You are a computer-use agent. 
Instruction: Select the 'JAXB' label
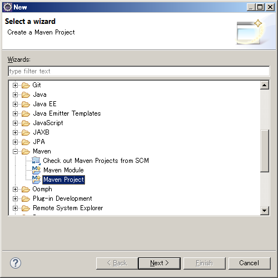(41, 132)
